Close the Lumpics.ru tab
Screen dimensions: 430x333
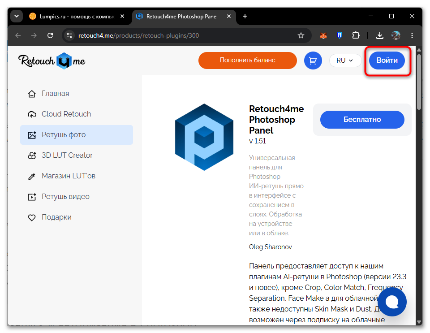[122, 17]
